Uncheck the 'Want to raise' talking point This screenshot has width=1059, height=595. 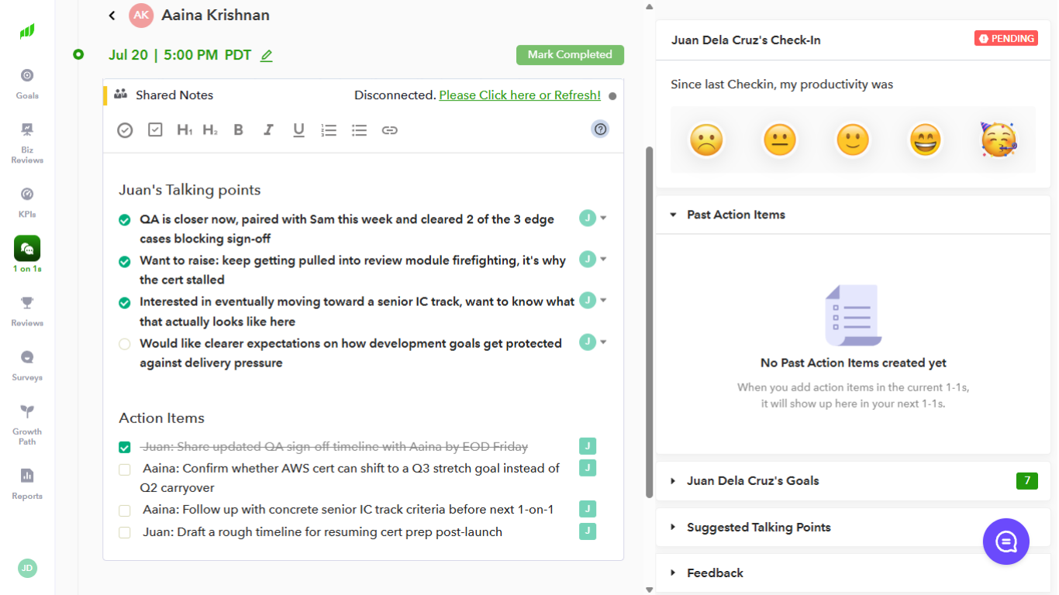click(124, 261)
